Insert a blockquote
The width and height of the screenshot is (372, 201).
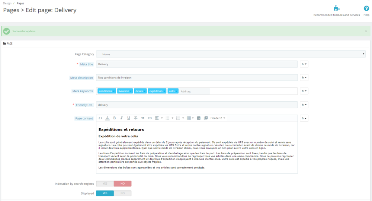[143, 118]
